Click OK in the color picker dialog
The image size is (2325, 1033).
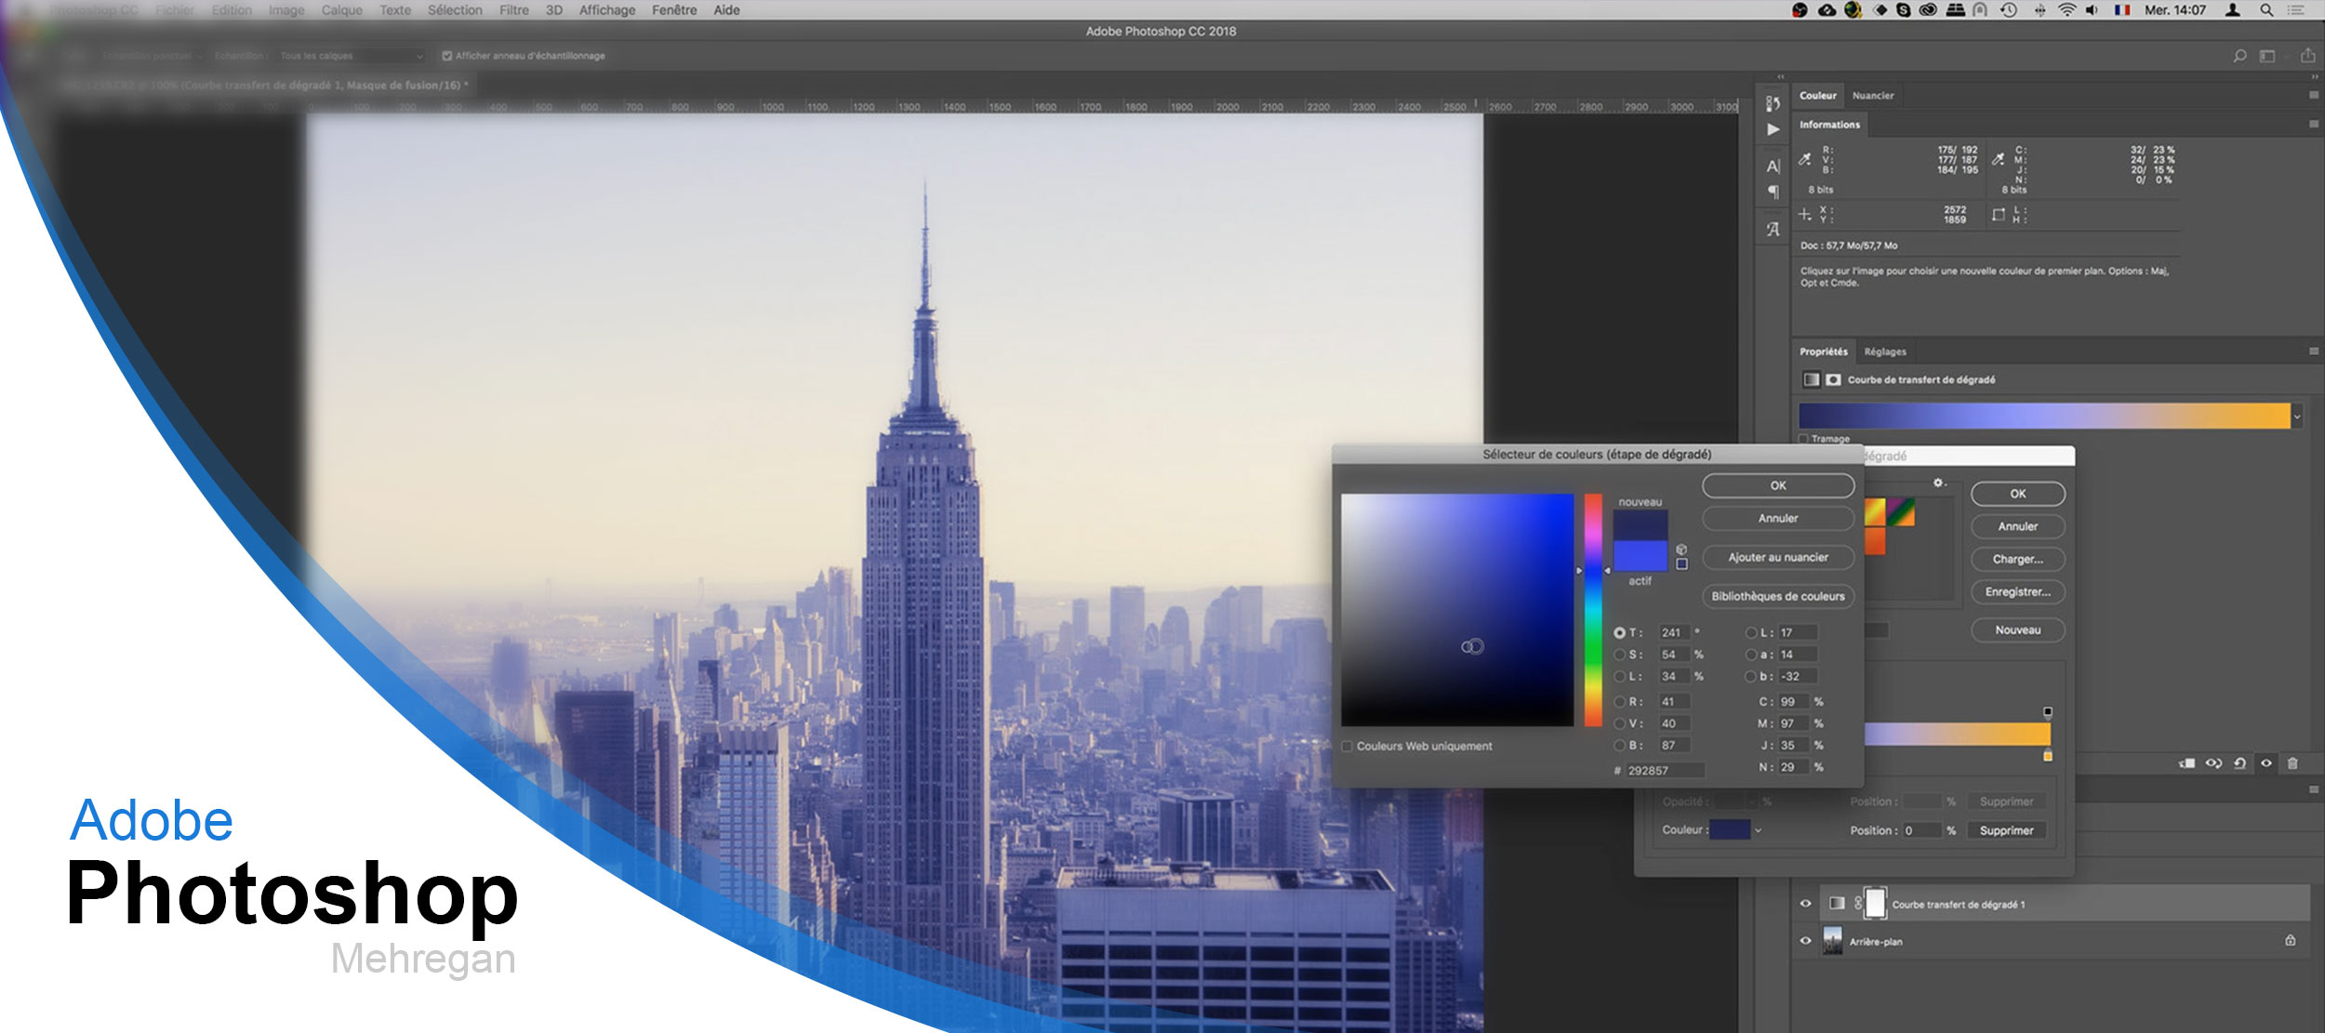[1777, 485]
